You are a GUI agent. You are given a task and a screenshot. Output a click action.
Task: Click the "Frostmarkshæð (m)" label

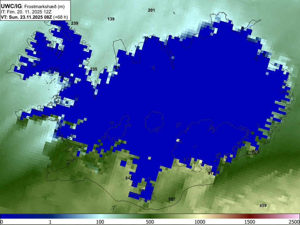click(x=44, y=6)
